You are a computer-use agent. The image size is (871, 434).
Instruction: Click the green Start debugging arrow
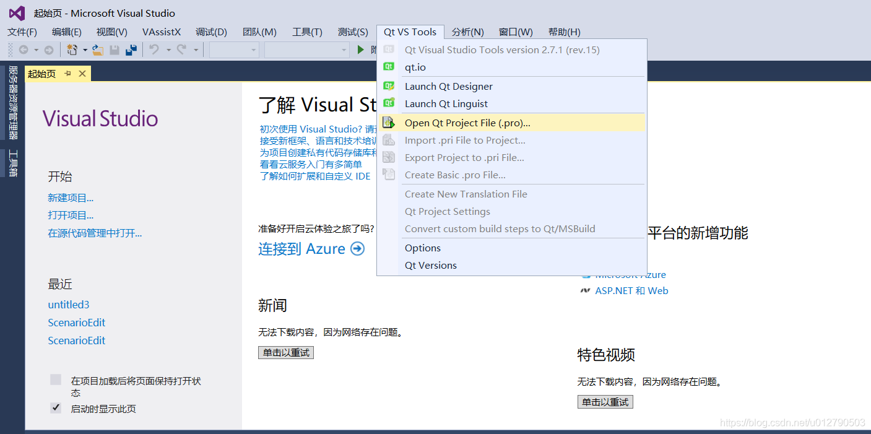tap(361, 50)
